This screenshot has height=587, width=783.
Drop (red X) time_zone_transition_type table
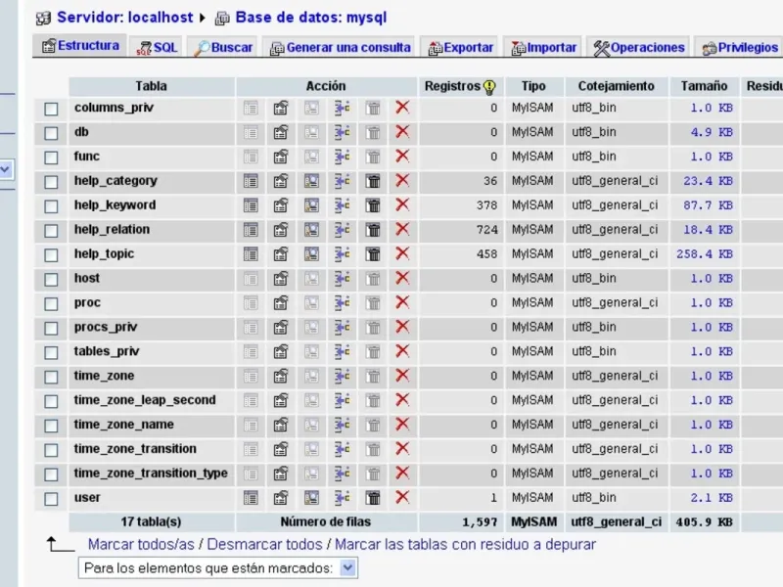(402, 473)
